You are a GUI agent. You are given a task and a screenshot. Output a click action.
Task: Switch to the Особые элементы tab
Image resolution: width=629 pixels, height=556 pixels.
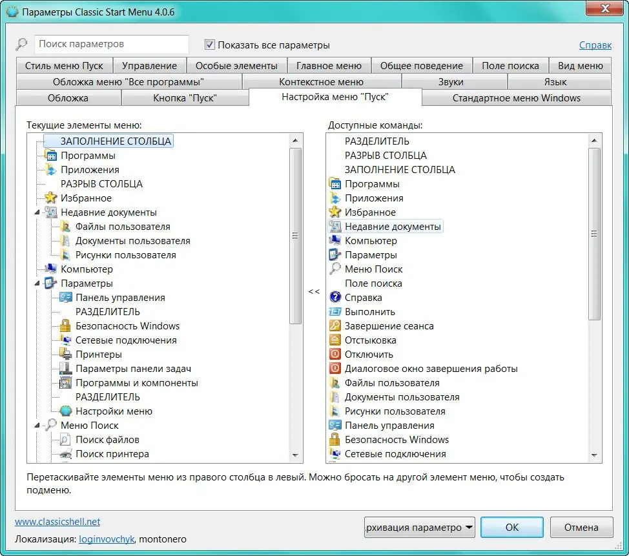(236, 65)
